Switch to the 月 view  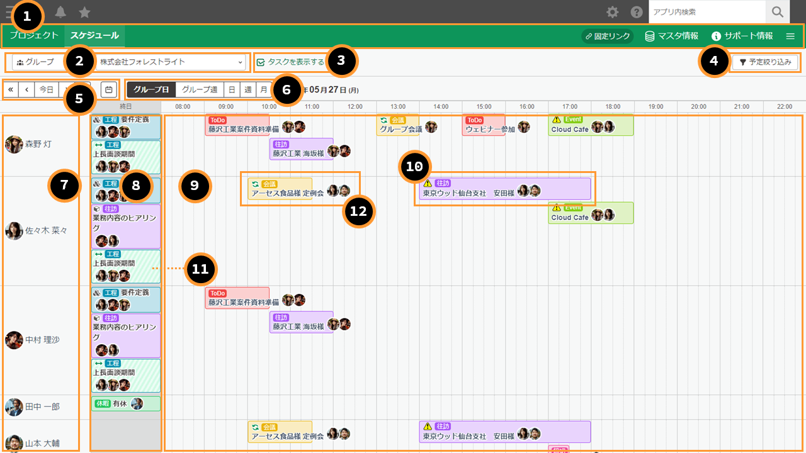[264, 89]
